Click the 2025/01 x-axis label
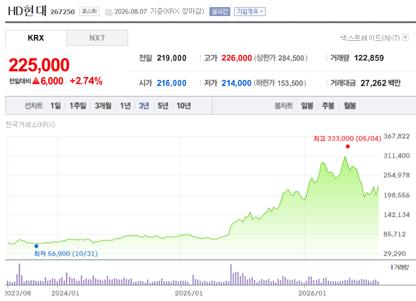 click(189, 293)
